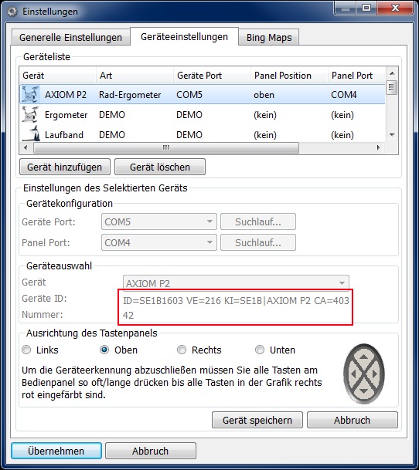Viewport: 419px width, 470px height.
Task: Click the left arrow on keypad graphic
Action: pyautogui.click(x=353, y=374)
